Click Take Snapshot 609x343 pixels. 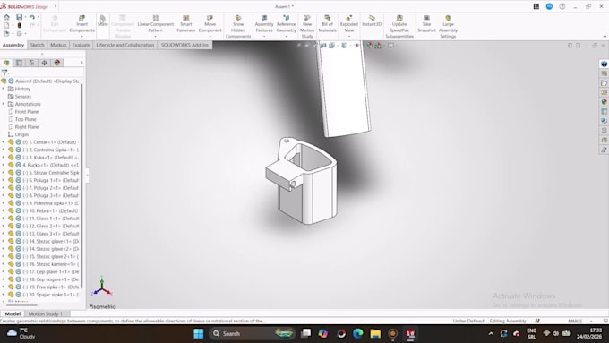(426, 24)
